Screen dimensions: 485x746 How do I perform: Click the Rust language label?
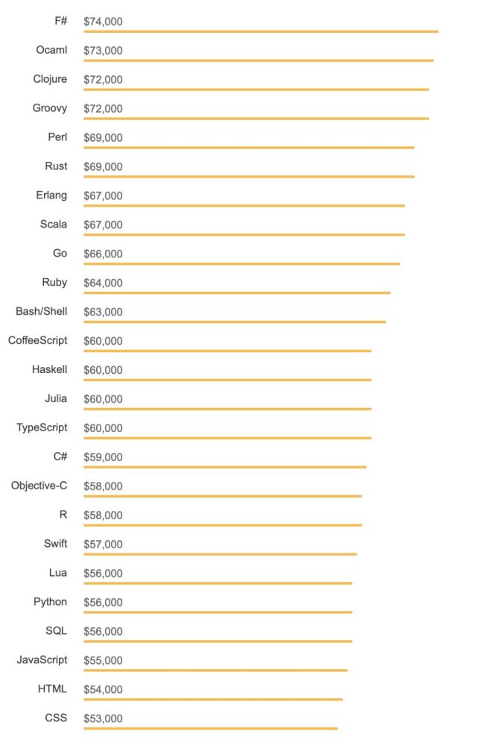pos(56,166)
